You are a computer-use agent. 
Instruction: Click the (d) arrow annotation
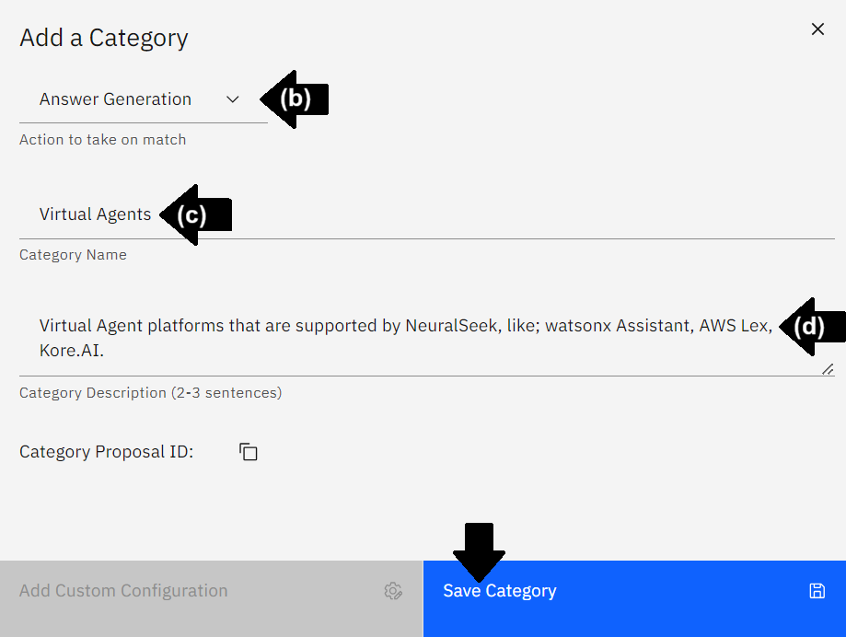(811, 327)
